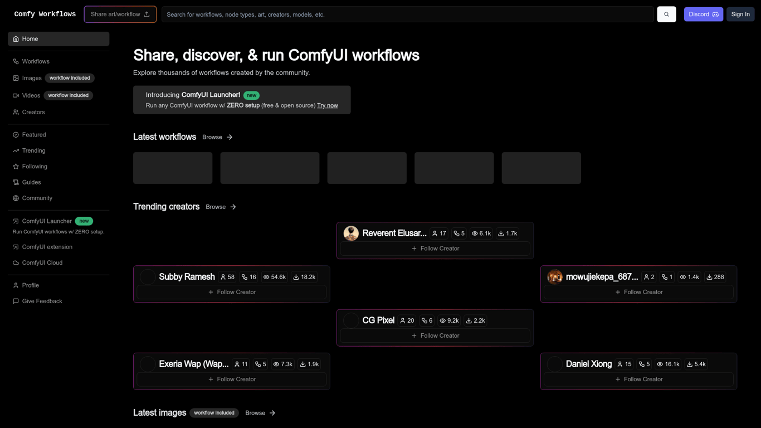Follow creator CG Pixel
The width and height of the screenshot is (761, 428).
coord(435,335)
